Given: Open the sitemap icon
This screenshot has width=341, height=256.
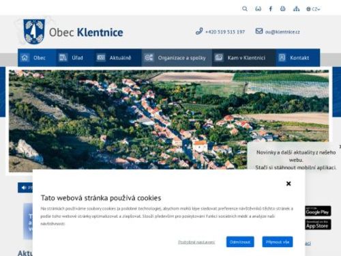Looking at the screenshot, I should click(296, 9).
